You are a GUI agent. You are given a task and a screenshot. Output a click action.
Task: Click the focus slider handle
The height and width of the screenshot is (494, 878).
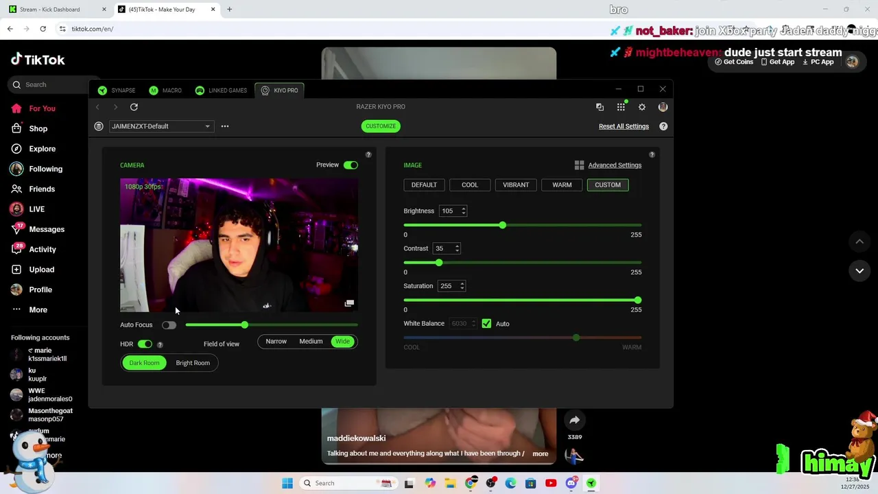coord(244,325)
